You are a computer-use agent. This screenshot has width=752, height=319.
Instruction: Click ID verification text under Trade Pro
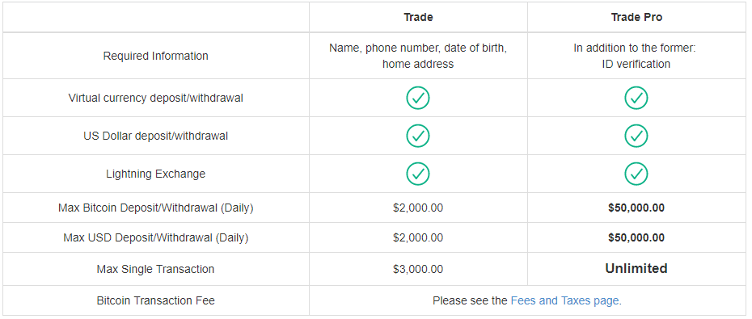(x=636, y=64)
